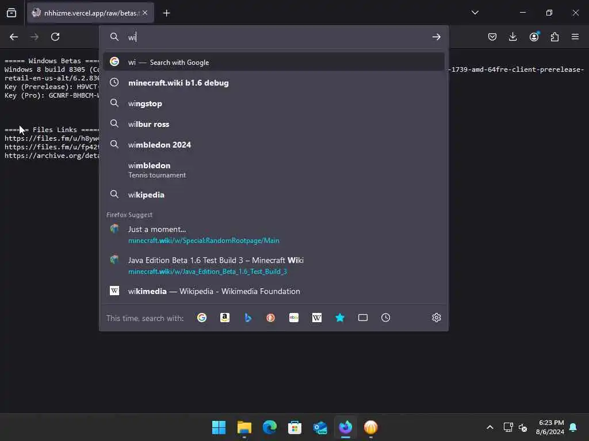Open a new tab with plus button
This screenshot has height=441, width=589.
pos(166,13)
